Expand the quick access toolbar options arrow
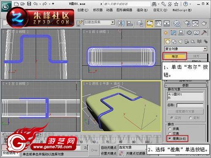The width and height of the screenshot is (211, 158). (x=53, y=4)
